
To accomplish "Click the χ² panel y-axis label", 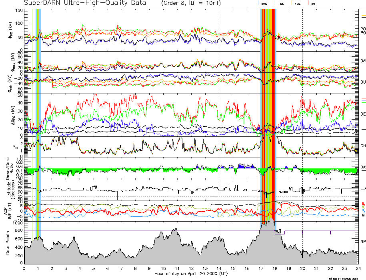I will coord(16,147).
